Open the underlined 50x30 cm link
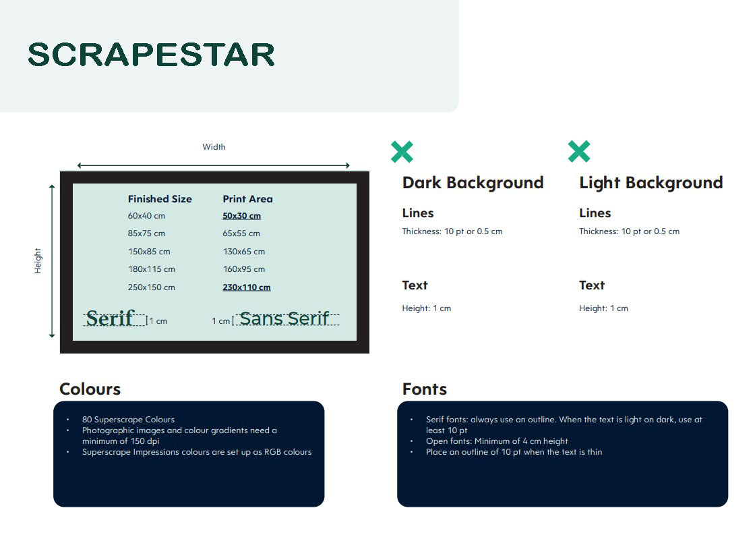Screen dimensions: 755x533 (241, 216)
